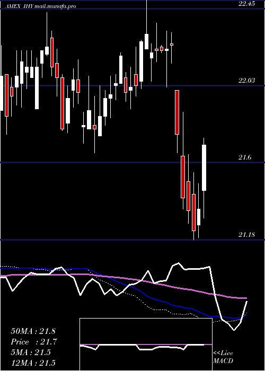
Task: Click the 22.45 price level label
Action: pyautogui.click(x=246, y=4)
